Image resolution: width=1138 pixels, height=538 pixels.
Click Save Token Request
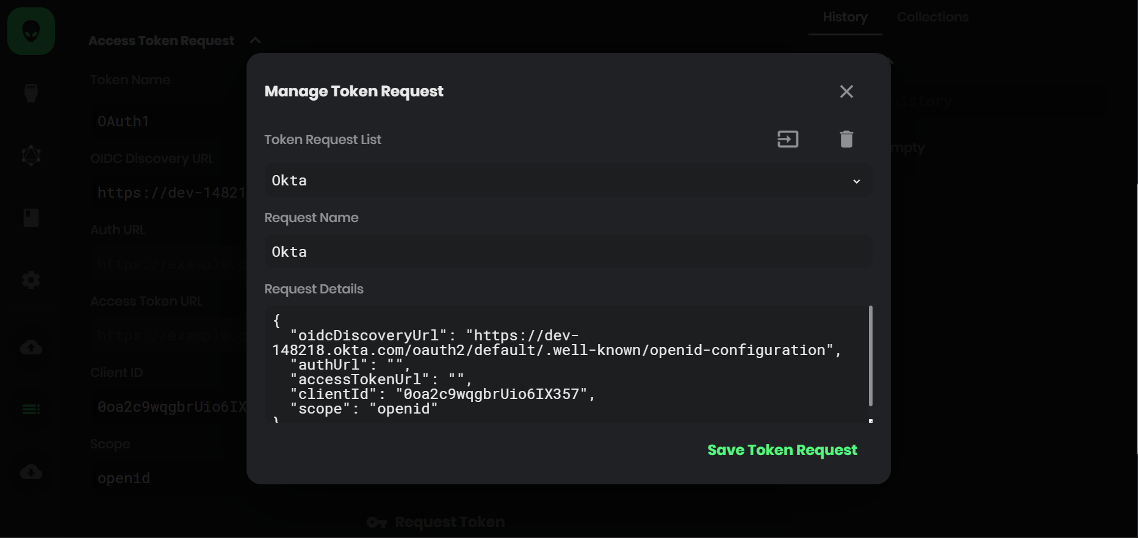(x=782, y=450)
